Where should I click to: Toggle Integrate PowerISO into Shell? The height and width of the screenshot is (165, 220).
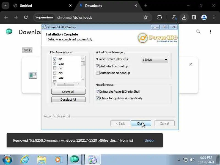click(98, 92)
